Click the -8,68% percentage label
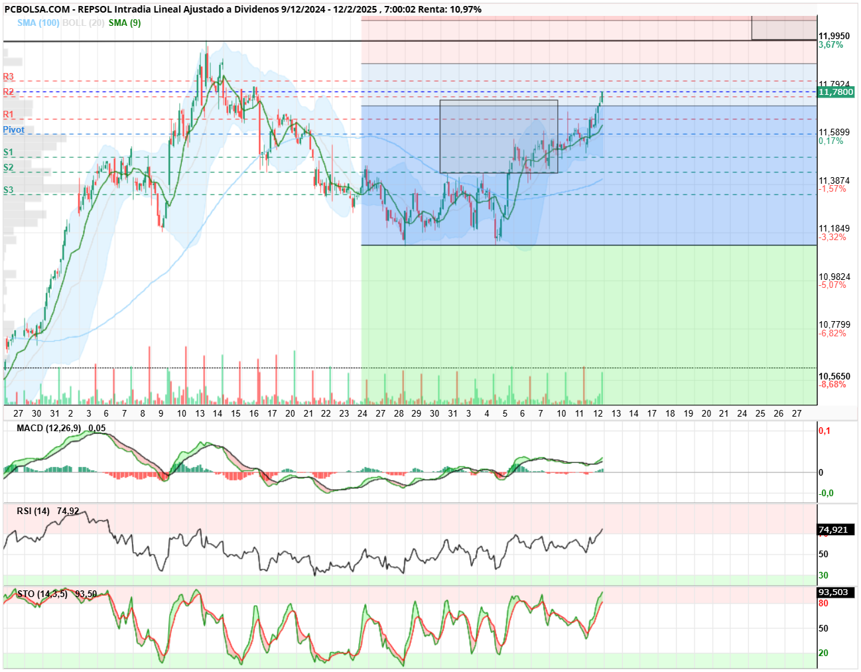 (x=832, y=385)
